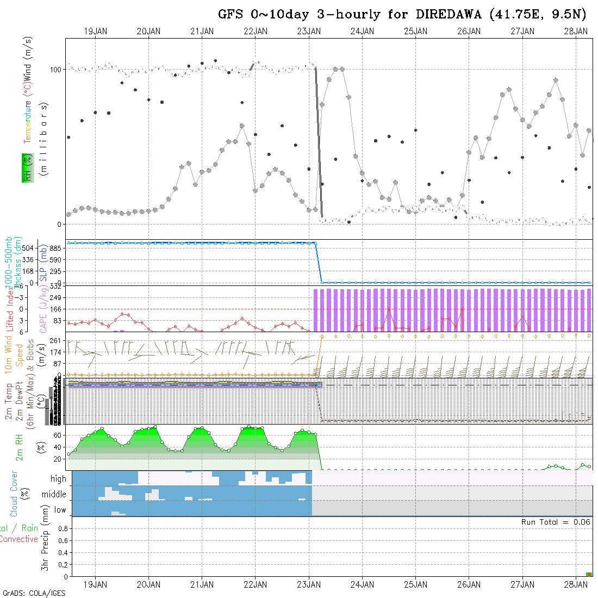Click the Run Total = 0.06 text
Screen dimensions: 598x598
coord(556,522)
